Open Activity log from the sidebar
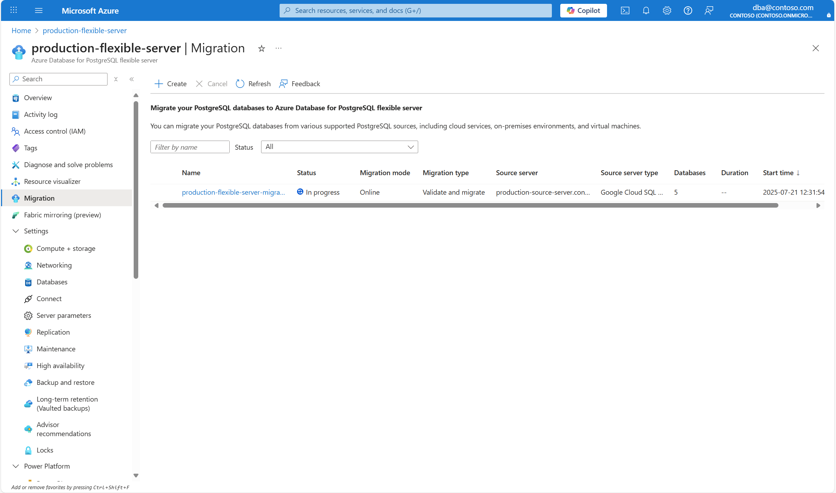The image size is (836, 493). pyautogui.click(x=40, y=114)
